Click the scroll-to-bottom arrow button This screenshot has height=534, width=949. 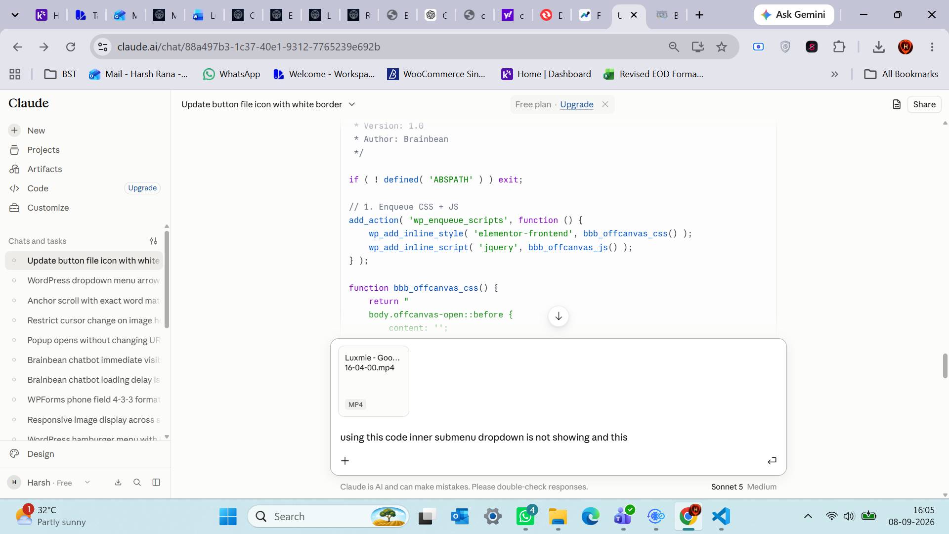point(559,316)
